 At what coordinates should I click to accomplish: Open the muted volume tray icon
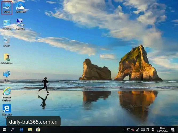pos(133,130)
